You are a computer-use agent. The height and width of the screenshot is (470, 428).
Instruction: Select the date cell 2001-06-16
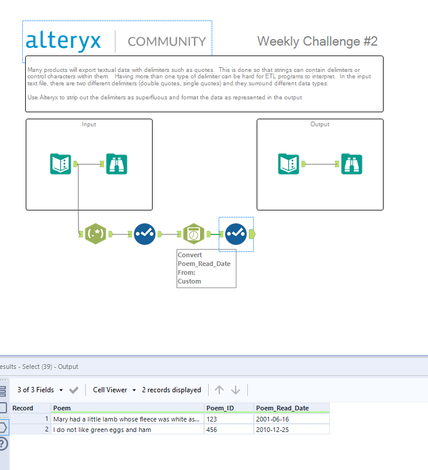coord(292,419)
